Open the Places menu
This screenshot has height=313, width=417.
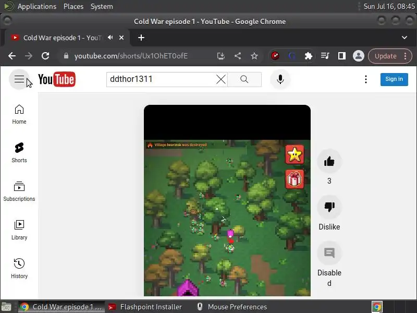tap(73, 6)
